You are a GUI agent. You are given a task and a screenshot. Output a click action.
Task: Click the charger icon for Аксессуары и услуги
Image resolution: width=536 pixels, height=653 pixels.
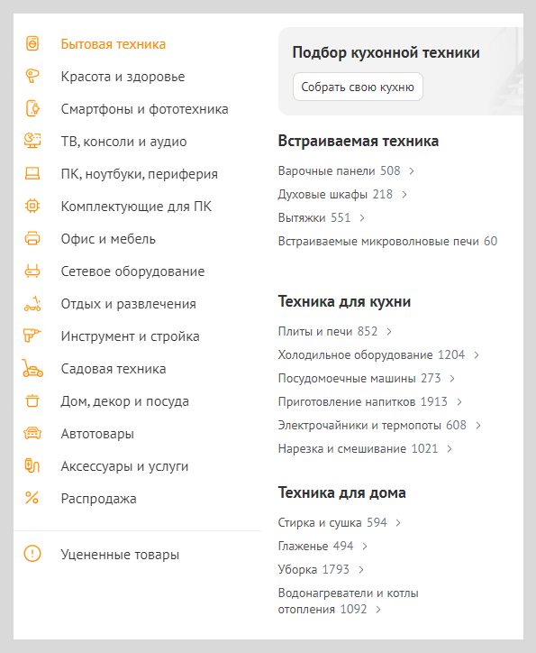point(32,465)
